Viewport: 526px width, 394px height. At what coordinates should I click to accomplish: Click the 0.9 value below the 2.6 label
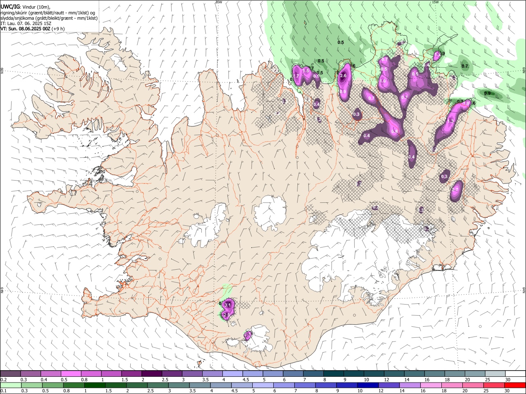click(343, 92)
